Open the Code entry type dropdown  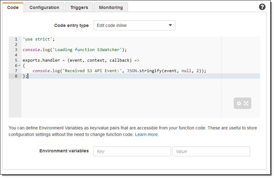point(134,25)
